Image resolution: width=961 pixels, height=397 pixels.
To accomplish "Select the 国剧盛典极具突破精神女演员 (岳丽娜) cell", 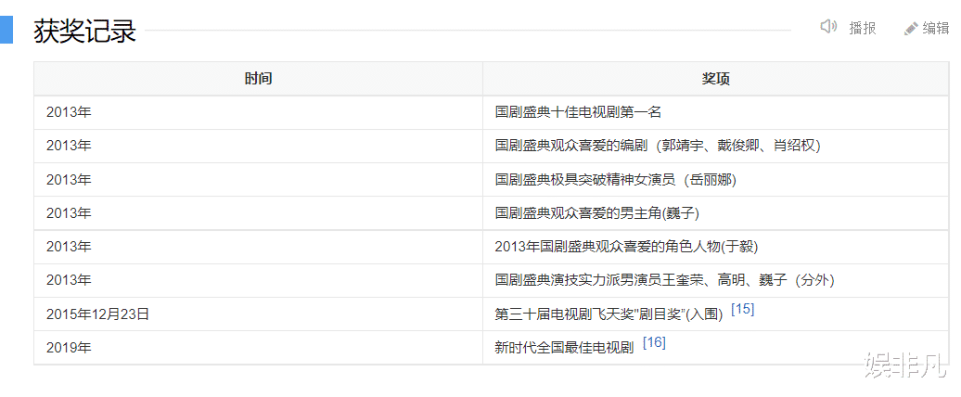I will pos(716,180).
